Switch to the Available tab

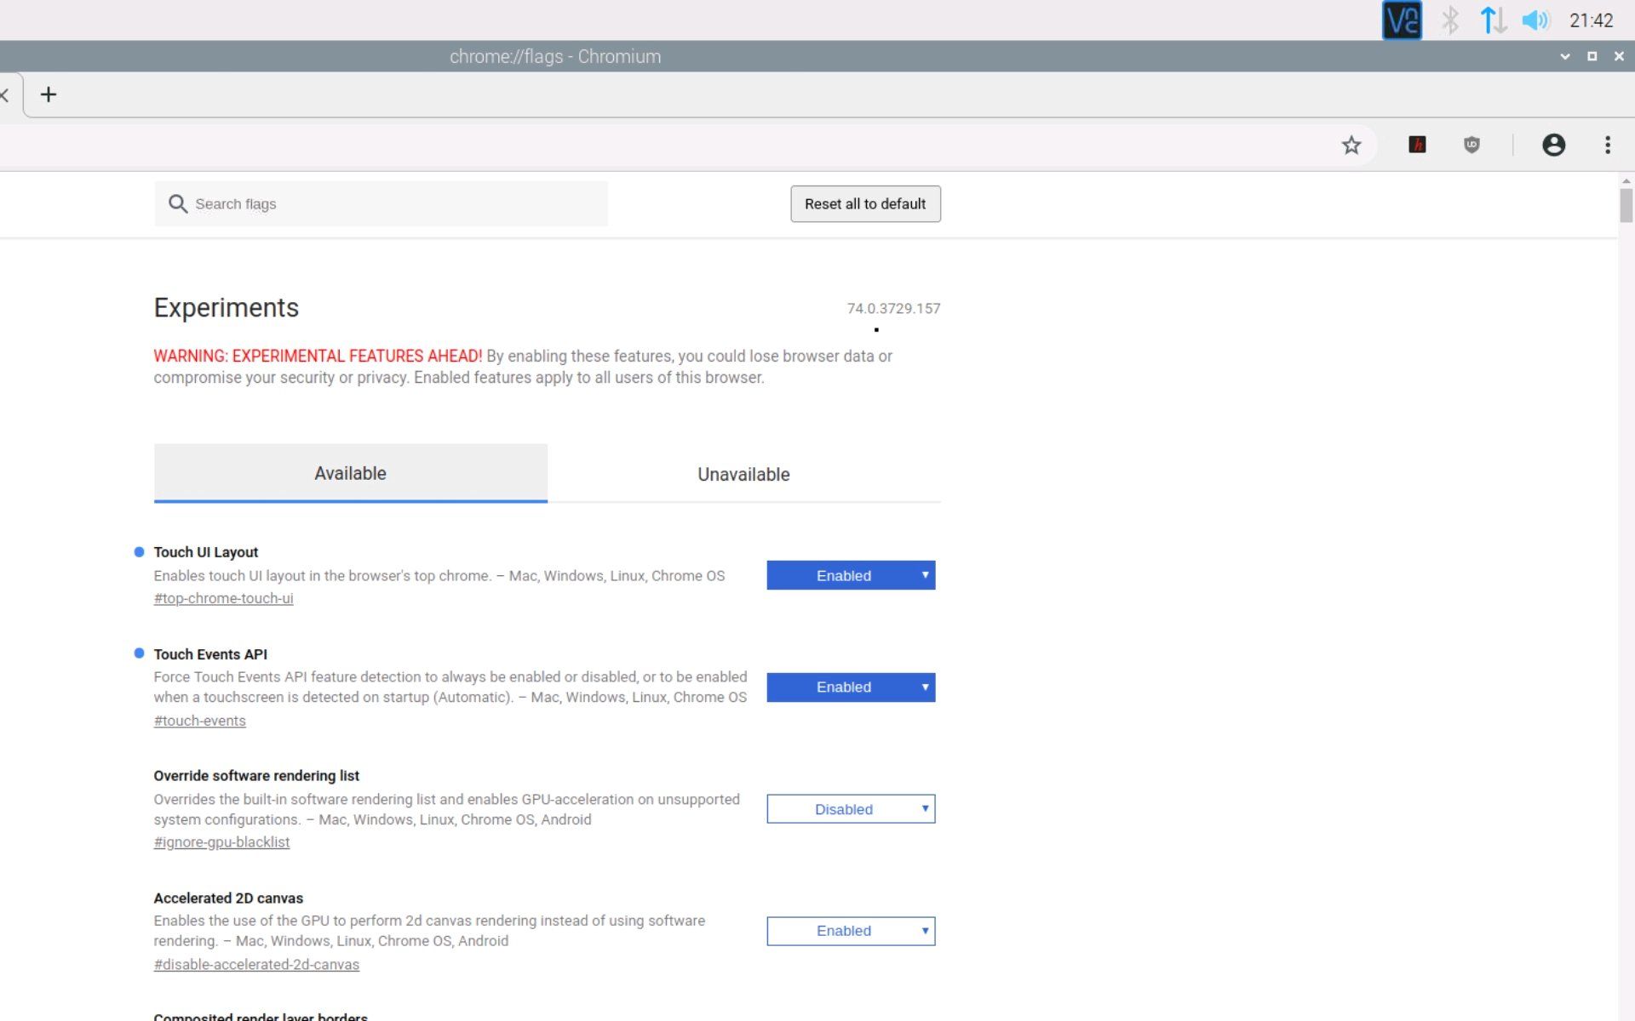[x=350, y=473]
